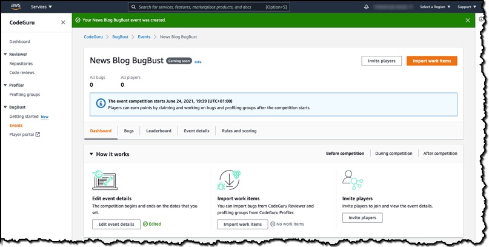Open the info circle at top right

click(x=481, y=19)
